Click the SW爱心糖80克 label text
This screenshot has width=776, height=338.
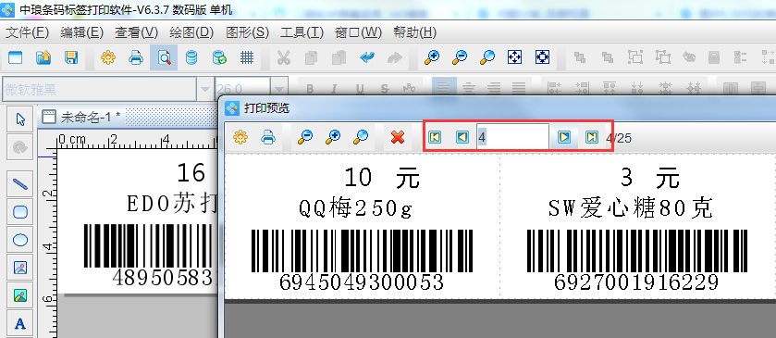(x=631, y=208)
